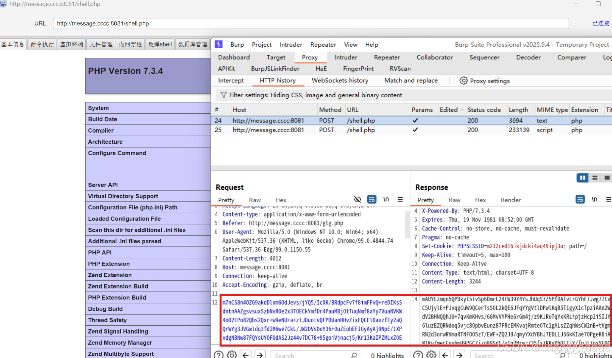This screenshot has height=358, width=612.
Task: Open the HaE extension tab
Action: (321, 69)
